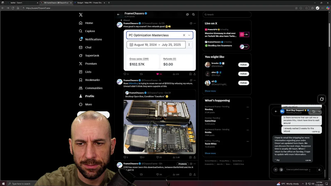Like the COD post with 26 likes
Viewport: 331px width, 186px height.
(159, 174)
